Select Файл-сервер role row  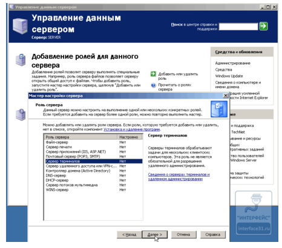tap(94, 142)
